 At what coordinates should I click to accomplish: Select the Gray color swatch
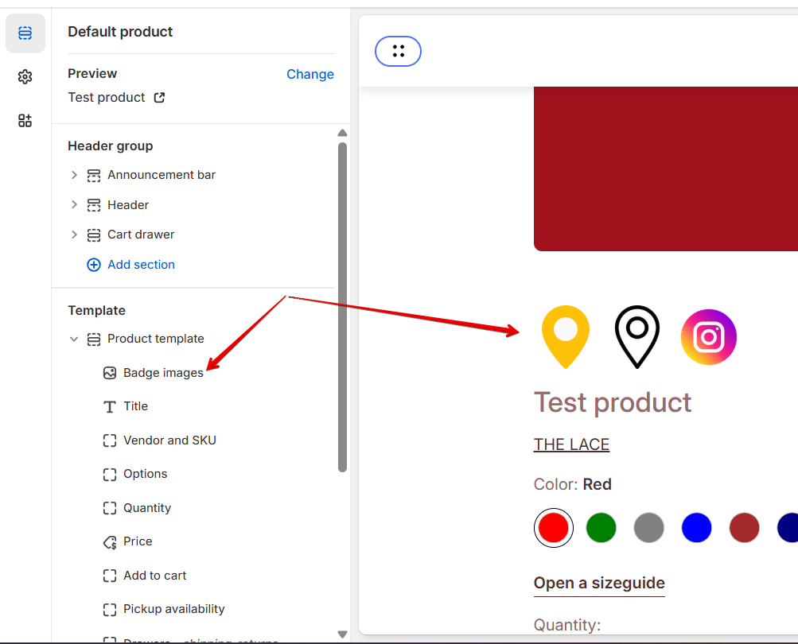click(649, 528)
